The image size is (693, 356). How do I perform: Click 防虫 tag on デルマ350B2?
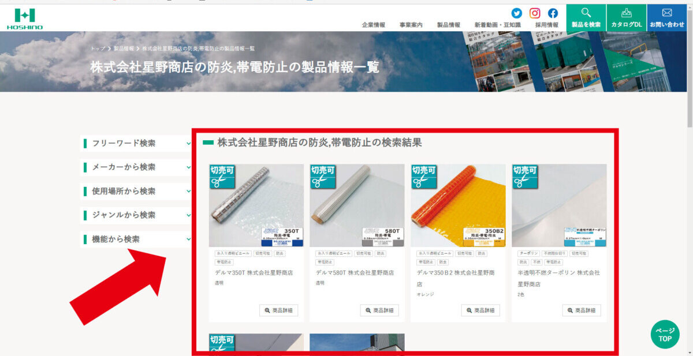(x=442, y=262)
